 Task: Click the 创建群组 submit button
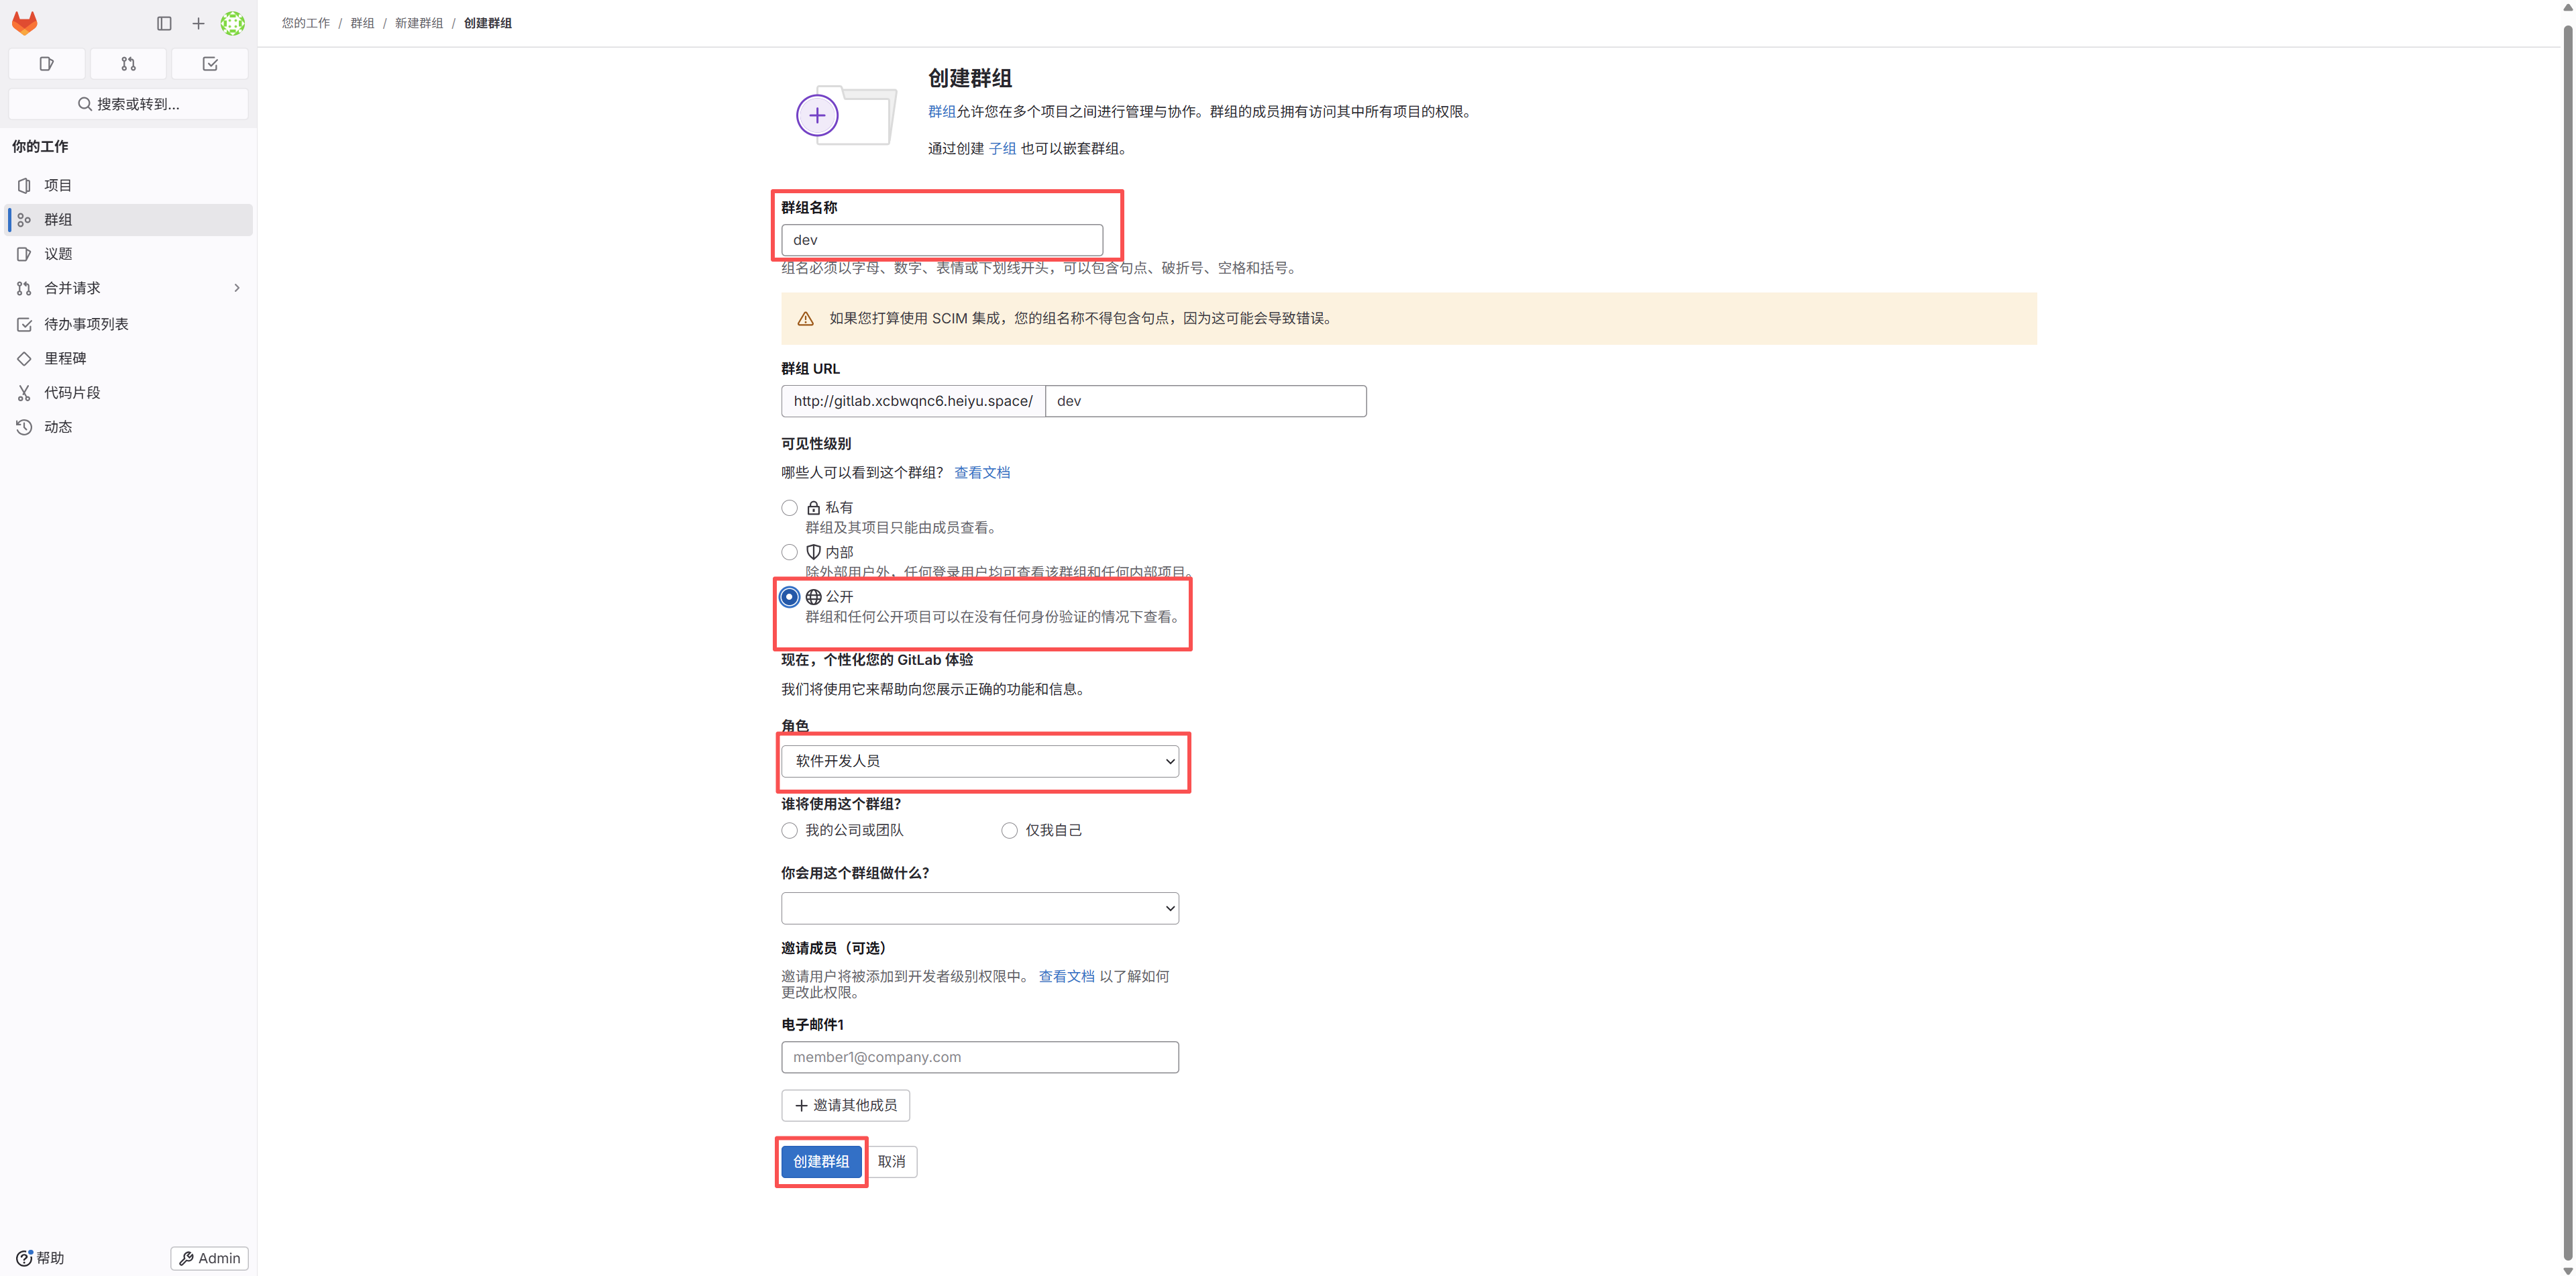tap(821, 1162)
